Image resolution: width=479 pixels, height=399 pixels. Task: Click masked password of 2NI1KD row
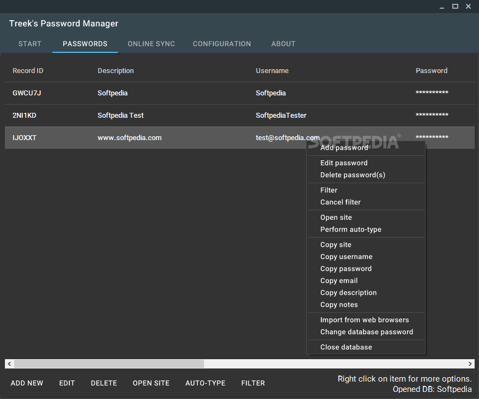pyautogui.click(x=432, y=114)
